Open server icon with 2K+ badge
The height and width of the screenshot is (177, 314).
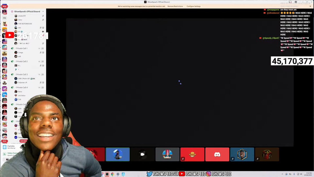point(4,124)
